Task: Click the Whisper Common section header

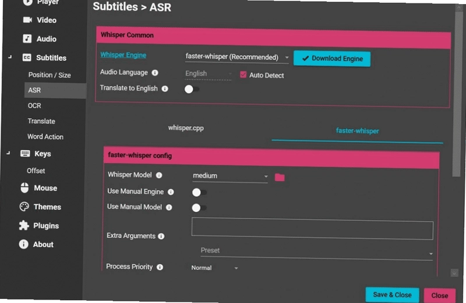Action: click(x=273, y=37)
